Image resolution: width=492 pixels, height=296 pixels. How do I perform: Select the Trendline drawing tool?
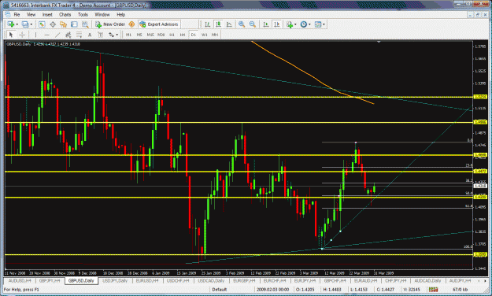(x=57, y=35)
